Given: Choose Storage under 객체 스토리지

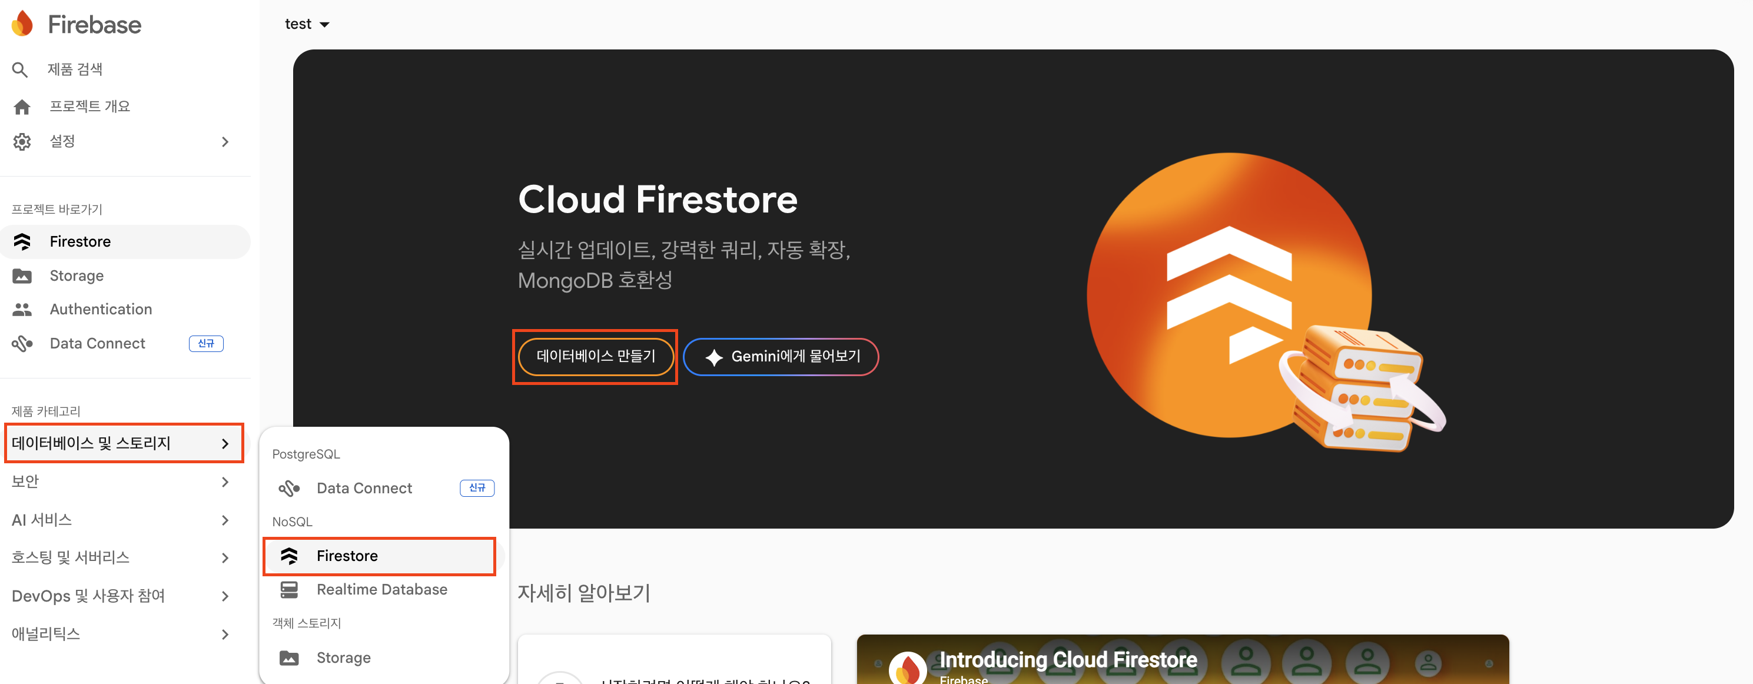Looking at the screenshot, I should (x=384, y=658).
